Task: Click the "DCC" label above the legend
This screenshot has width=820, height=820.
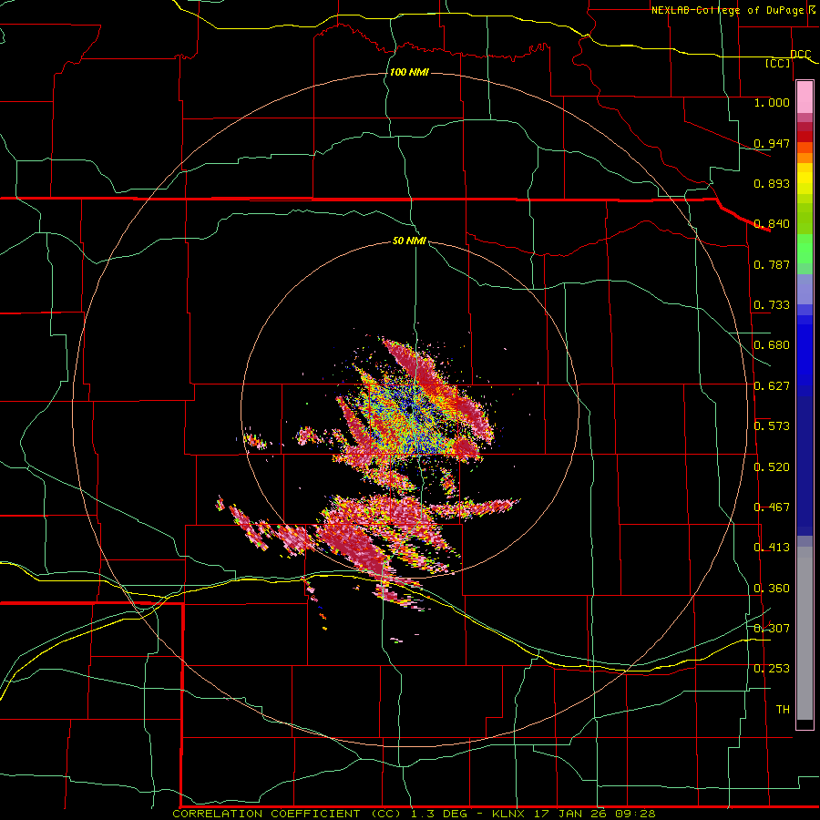Action: [x=800, y=55]
